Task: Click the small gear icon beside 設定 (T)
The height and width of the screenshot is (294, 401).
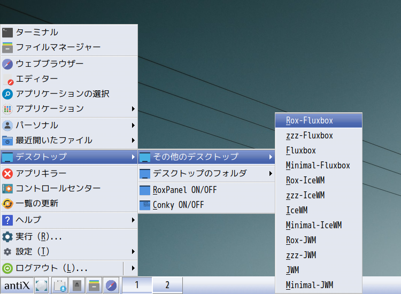Action: [x=7, y=252]
